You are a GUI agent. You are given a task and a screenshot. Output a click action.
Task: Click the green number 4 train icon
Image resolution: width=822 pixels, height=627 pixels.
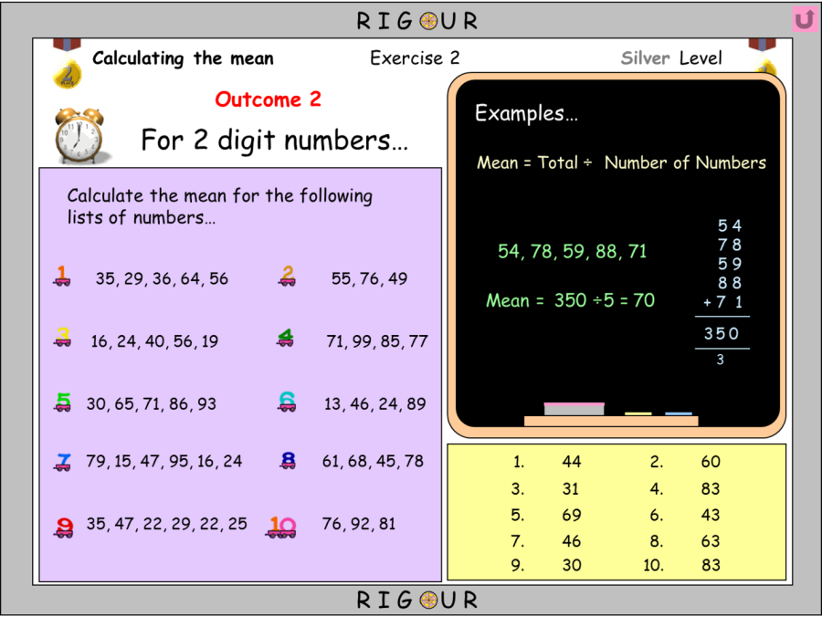(x=286, y=339)
